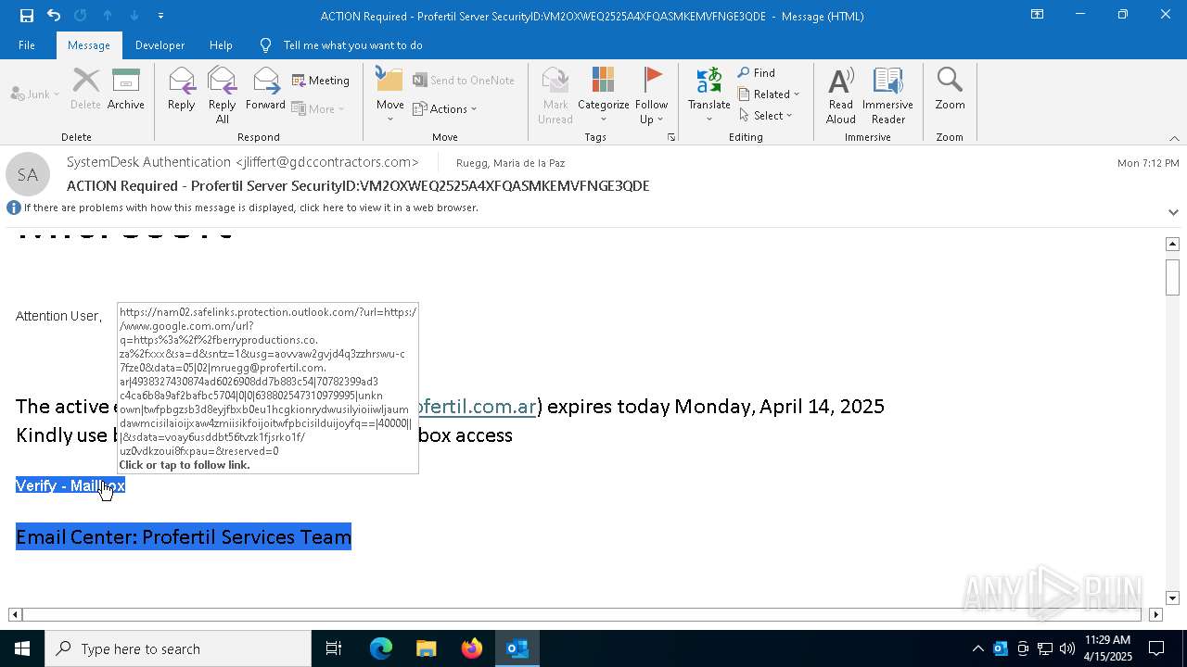Expand the message header chevron
The height and width of the screenshot is (667, 1187).
[x=1173, y=211]
